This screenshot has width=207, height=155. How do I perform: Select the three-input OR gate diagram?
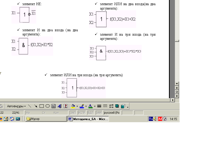coord(84,88)
